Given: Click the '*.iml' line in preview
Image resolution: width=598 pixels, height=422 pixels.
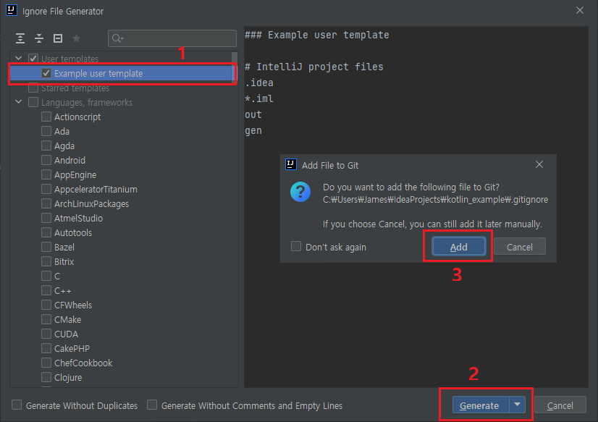Looking at the screenshot, I should pos(259,98).
